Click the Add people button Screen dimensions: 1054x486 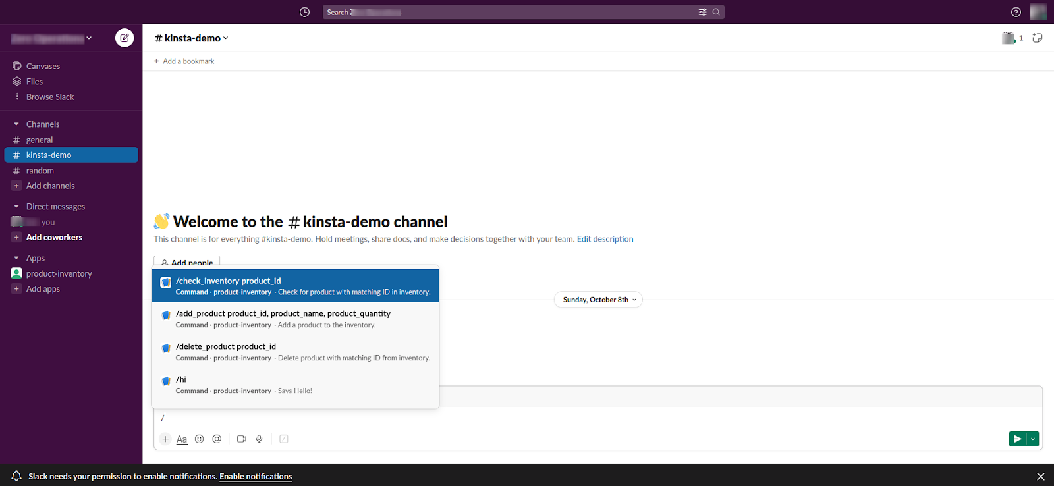point(186,261)
